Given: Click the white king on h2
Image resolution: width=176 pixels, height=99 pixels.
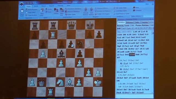Looking at the screenshot, I should point(98,83).
